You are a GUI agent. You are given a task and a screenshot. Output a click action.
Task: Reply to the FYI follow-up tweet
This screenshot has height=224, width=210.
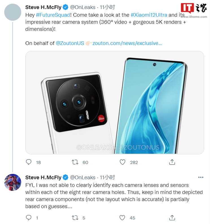coord(29,217)
